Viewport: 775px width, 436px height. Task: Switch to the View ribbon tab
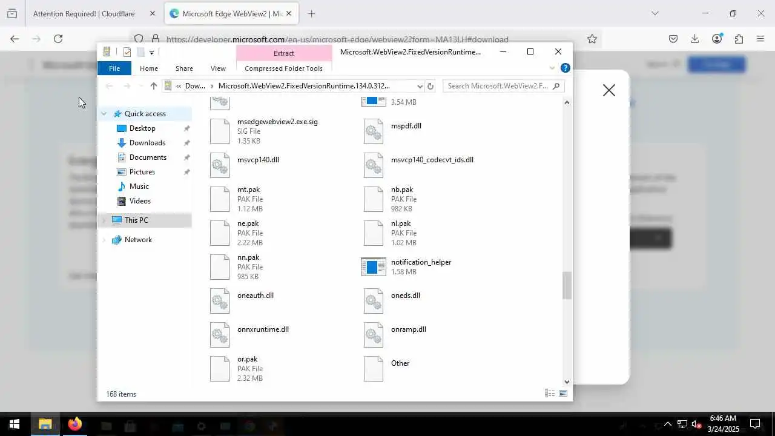tap(218, 68)
